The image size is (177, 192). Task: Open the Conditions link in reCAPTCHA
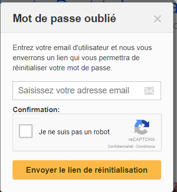pyautogui.click(x=145, y=146)
